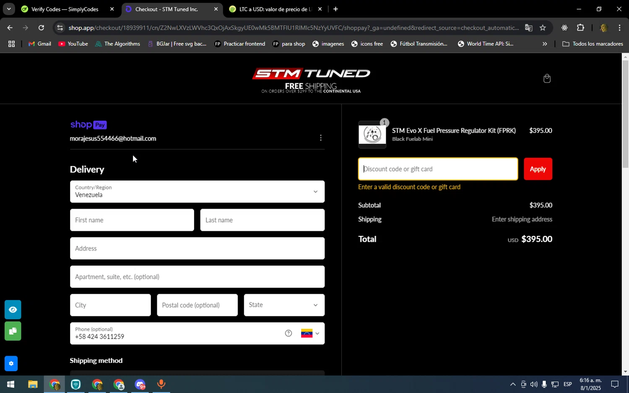
Task: Reload the checkout page
Action: pos(41,28)
